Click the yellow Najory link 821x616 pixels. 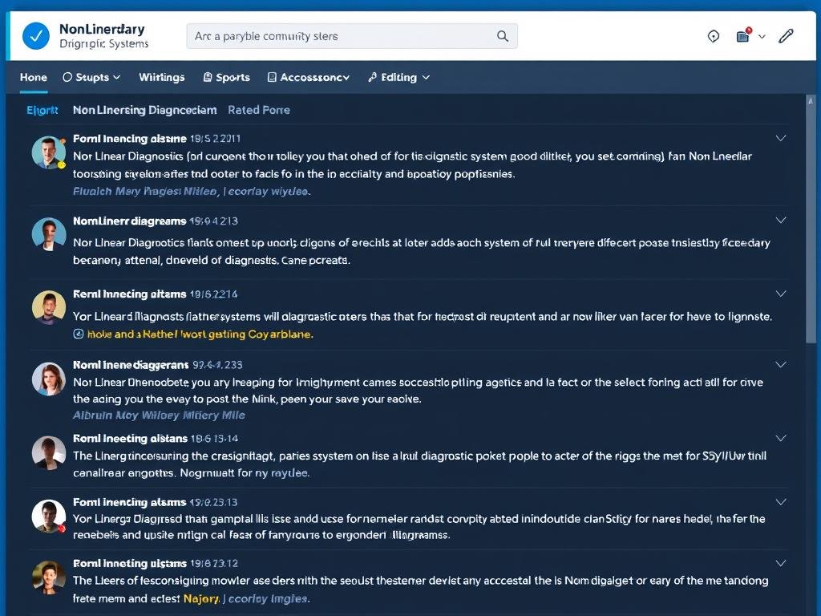point(200,598)
